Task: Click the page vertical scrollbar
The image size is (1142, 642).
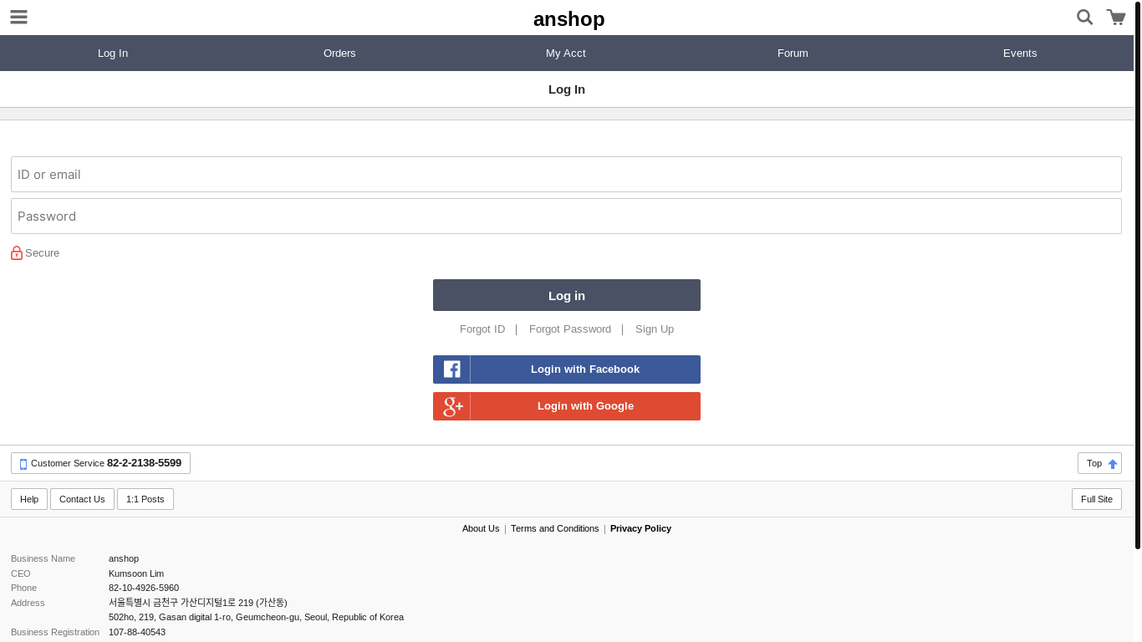Action: [1138, 276]
